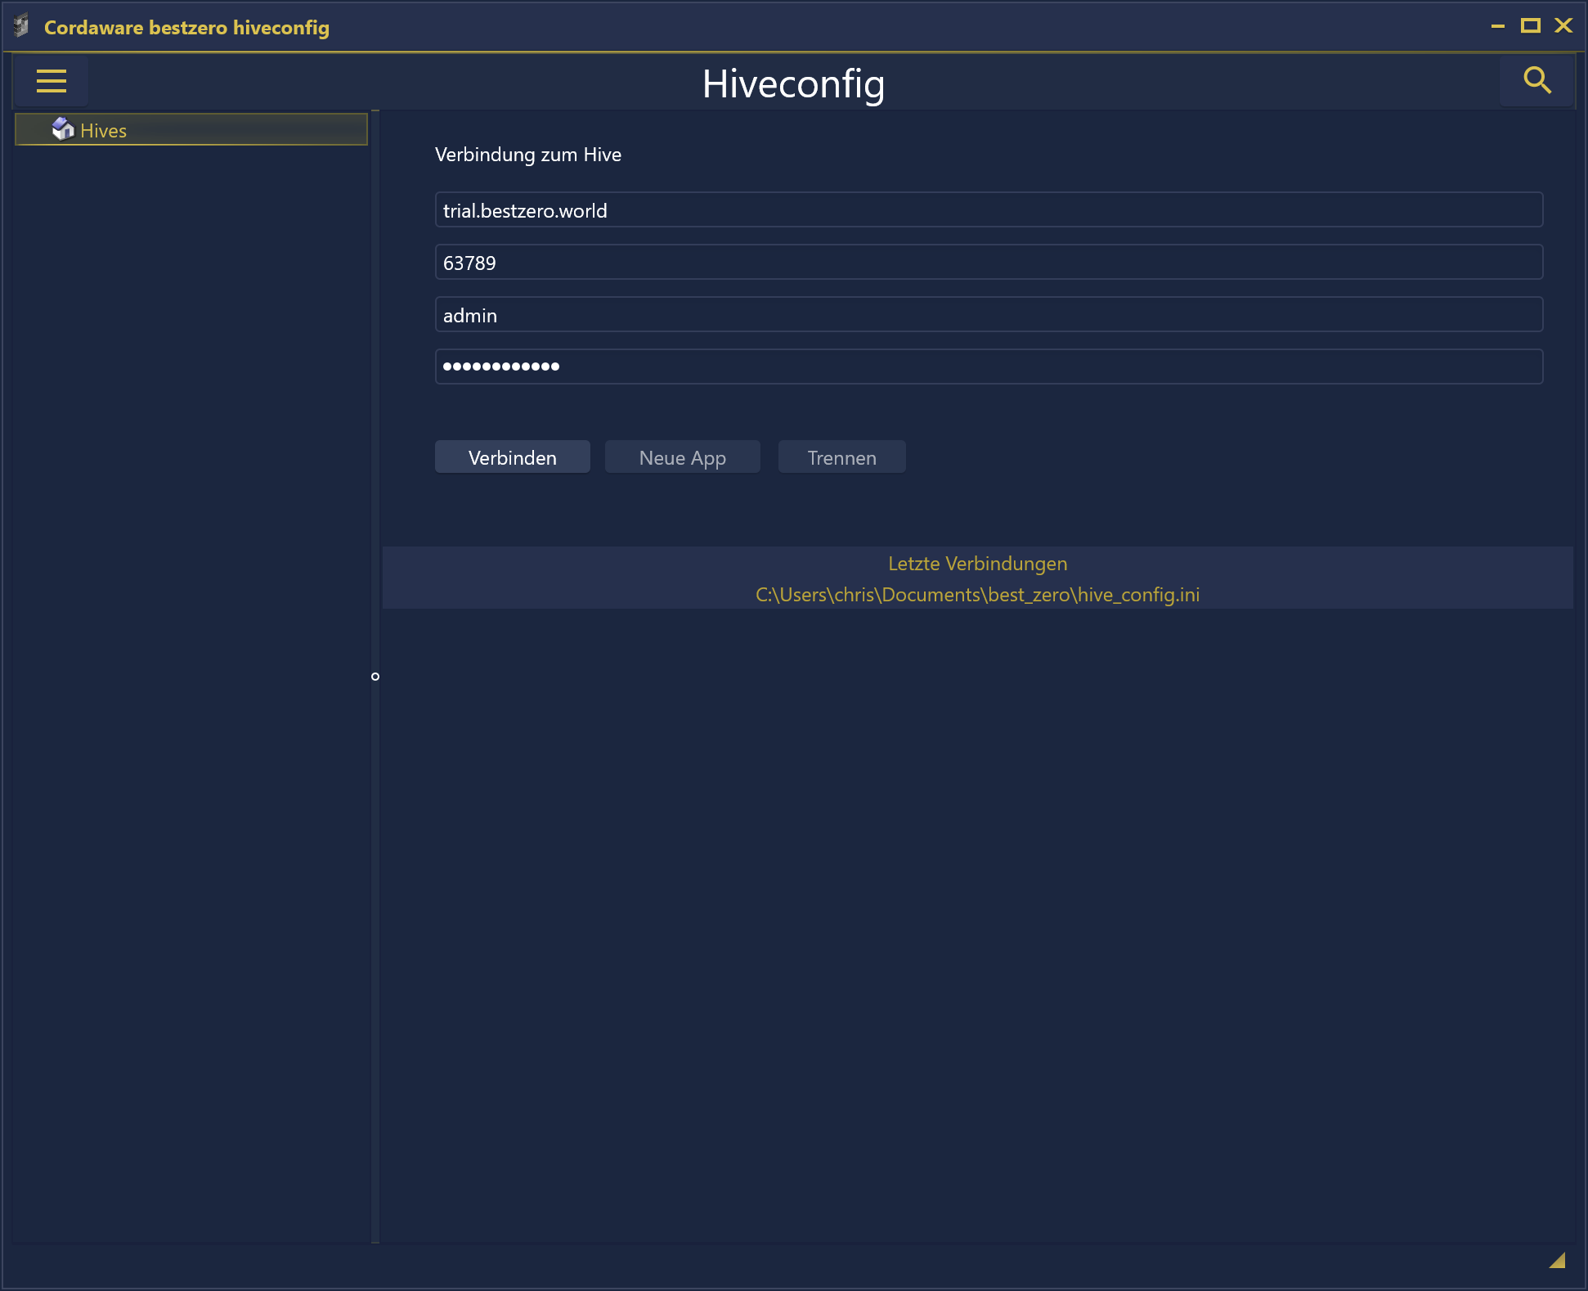Click the sidebar splitter handle
1588x1291 pixels.
point(375,677)
